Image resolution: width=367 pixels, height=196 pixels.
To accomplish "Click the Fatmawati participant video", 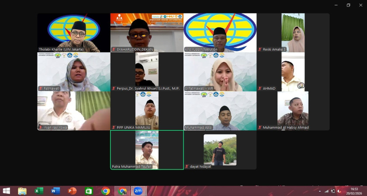I will (x=73, y=72).
